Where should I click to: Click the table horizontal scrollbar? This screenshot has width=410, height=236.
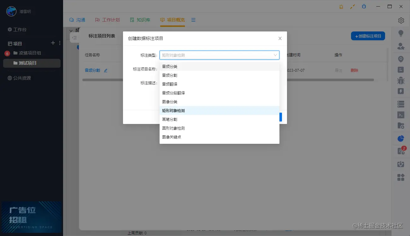[x=228, y=80]
